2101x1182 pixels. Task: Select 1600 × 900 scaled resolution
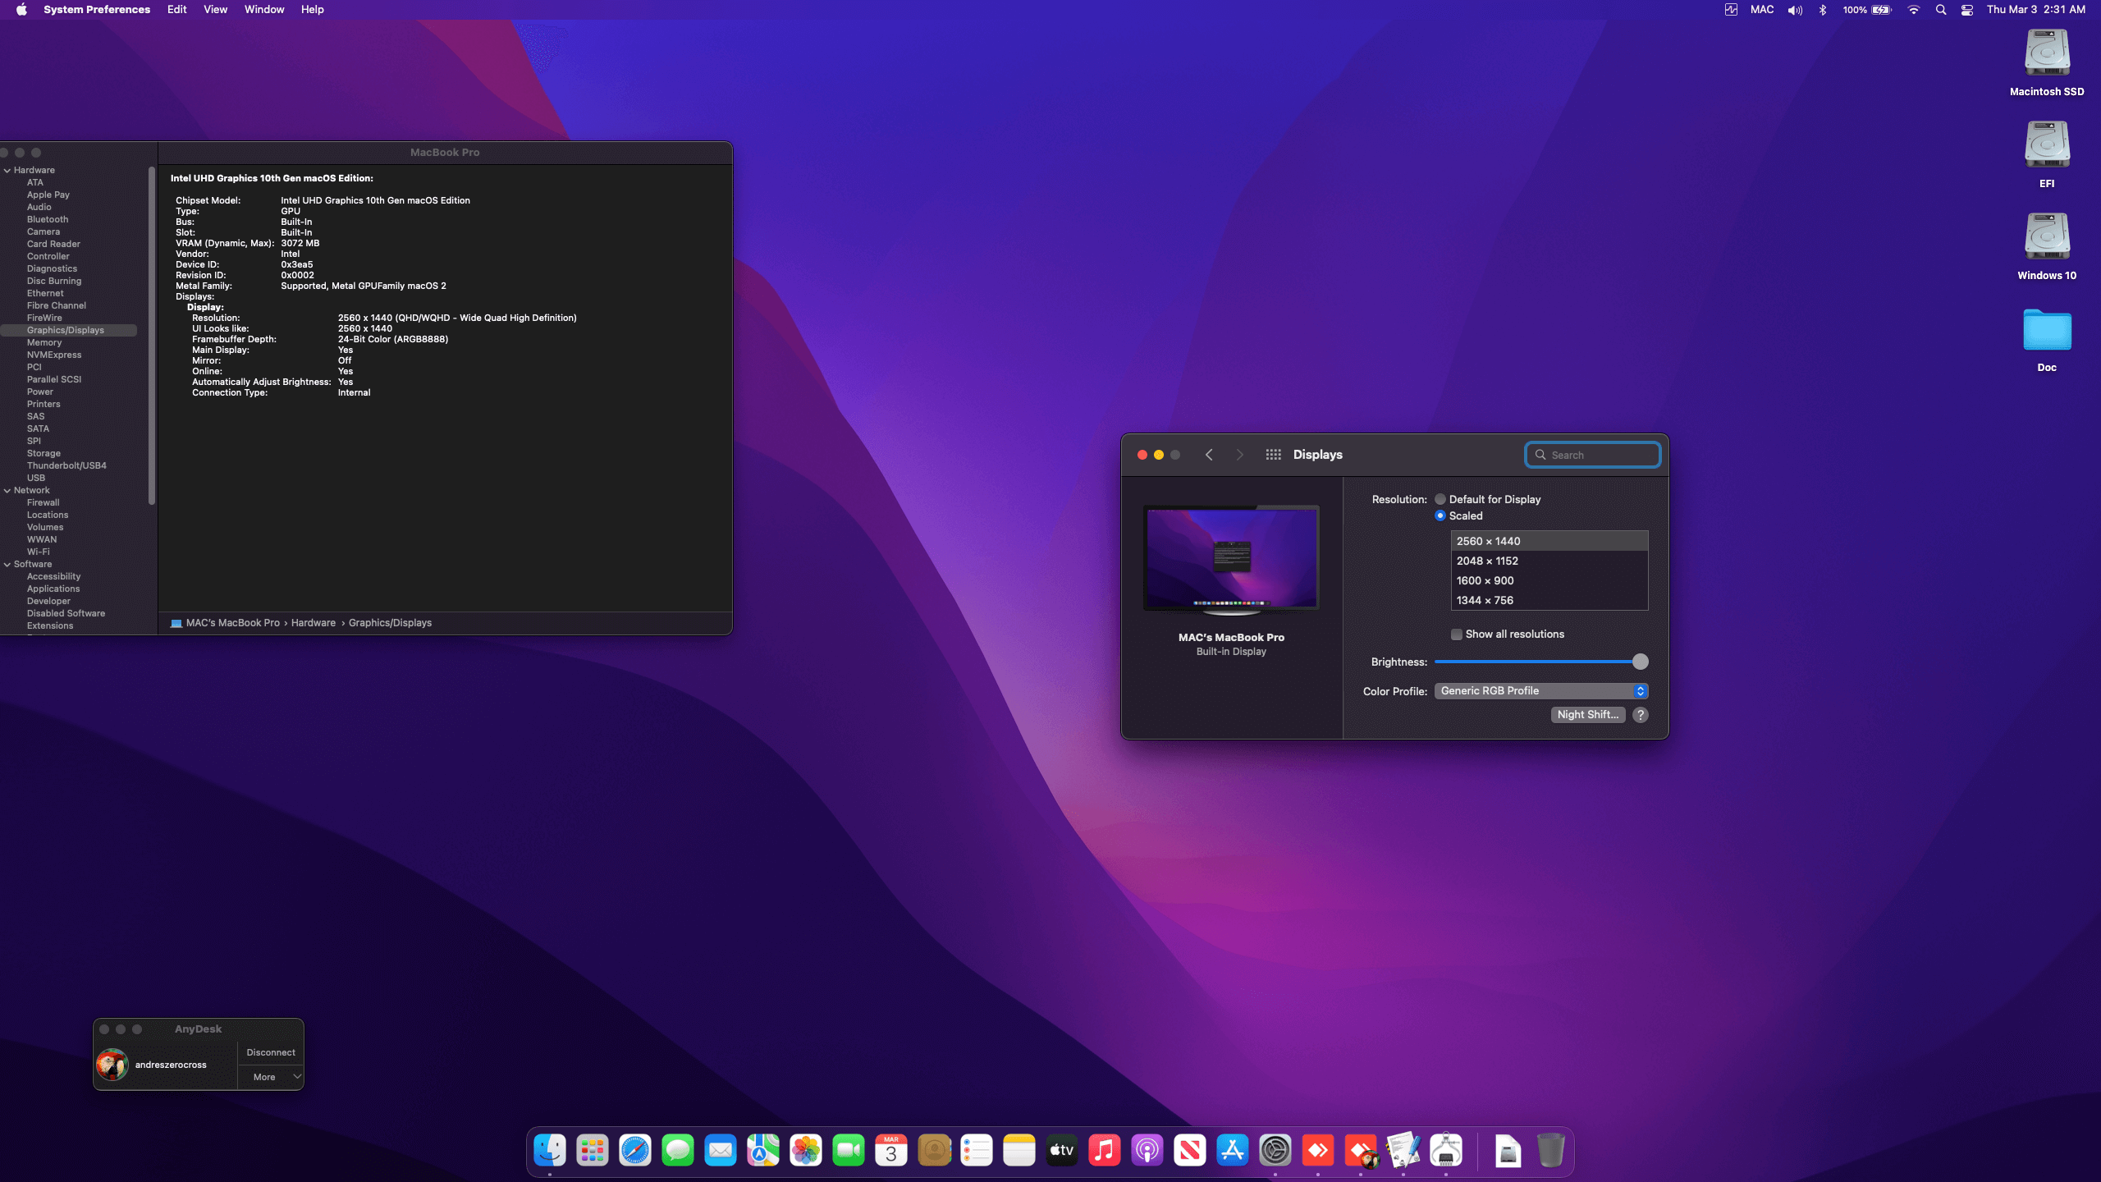(1549, 580)
